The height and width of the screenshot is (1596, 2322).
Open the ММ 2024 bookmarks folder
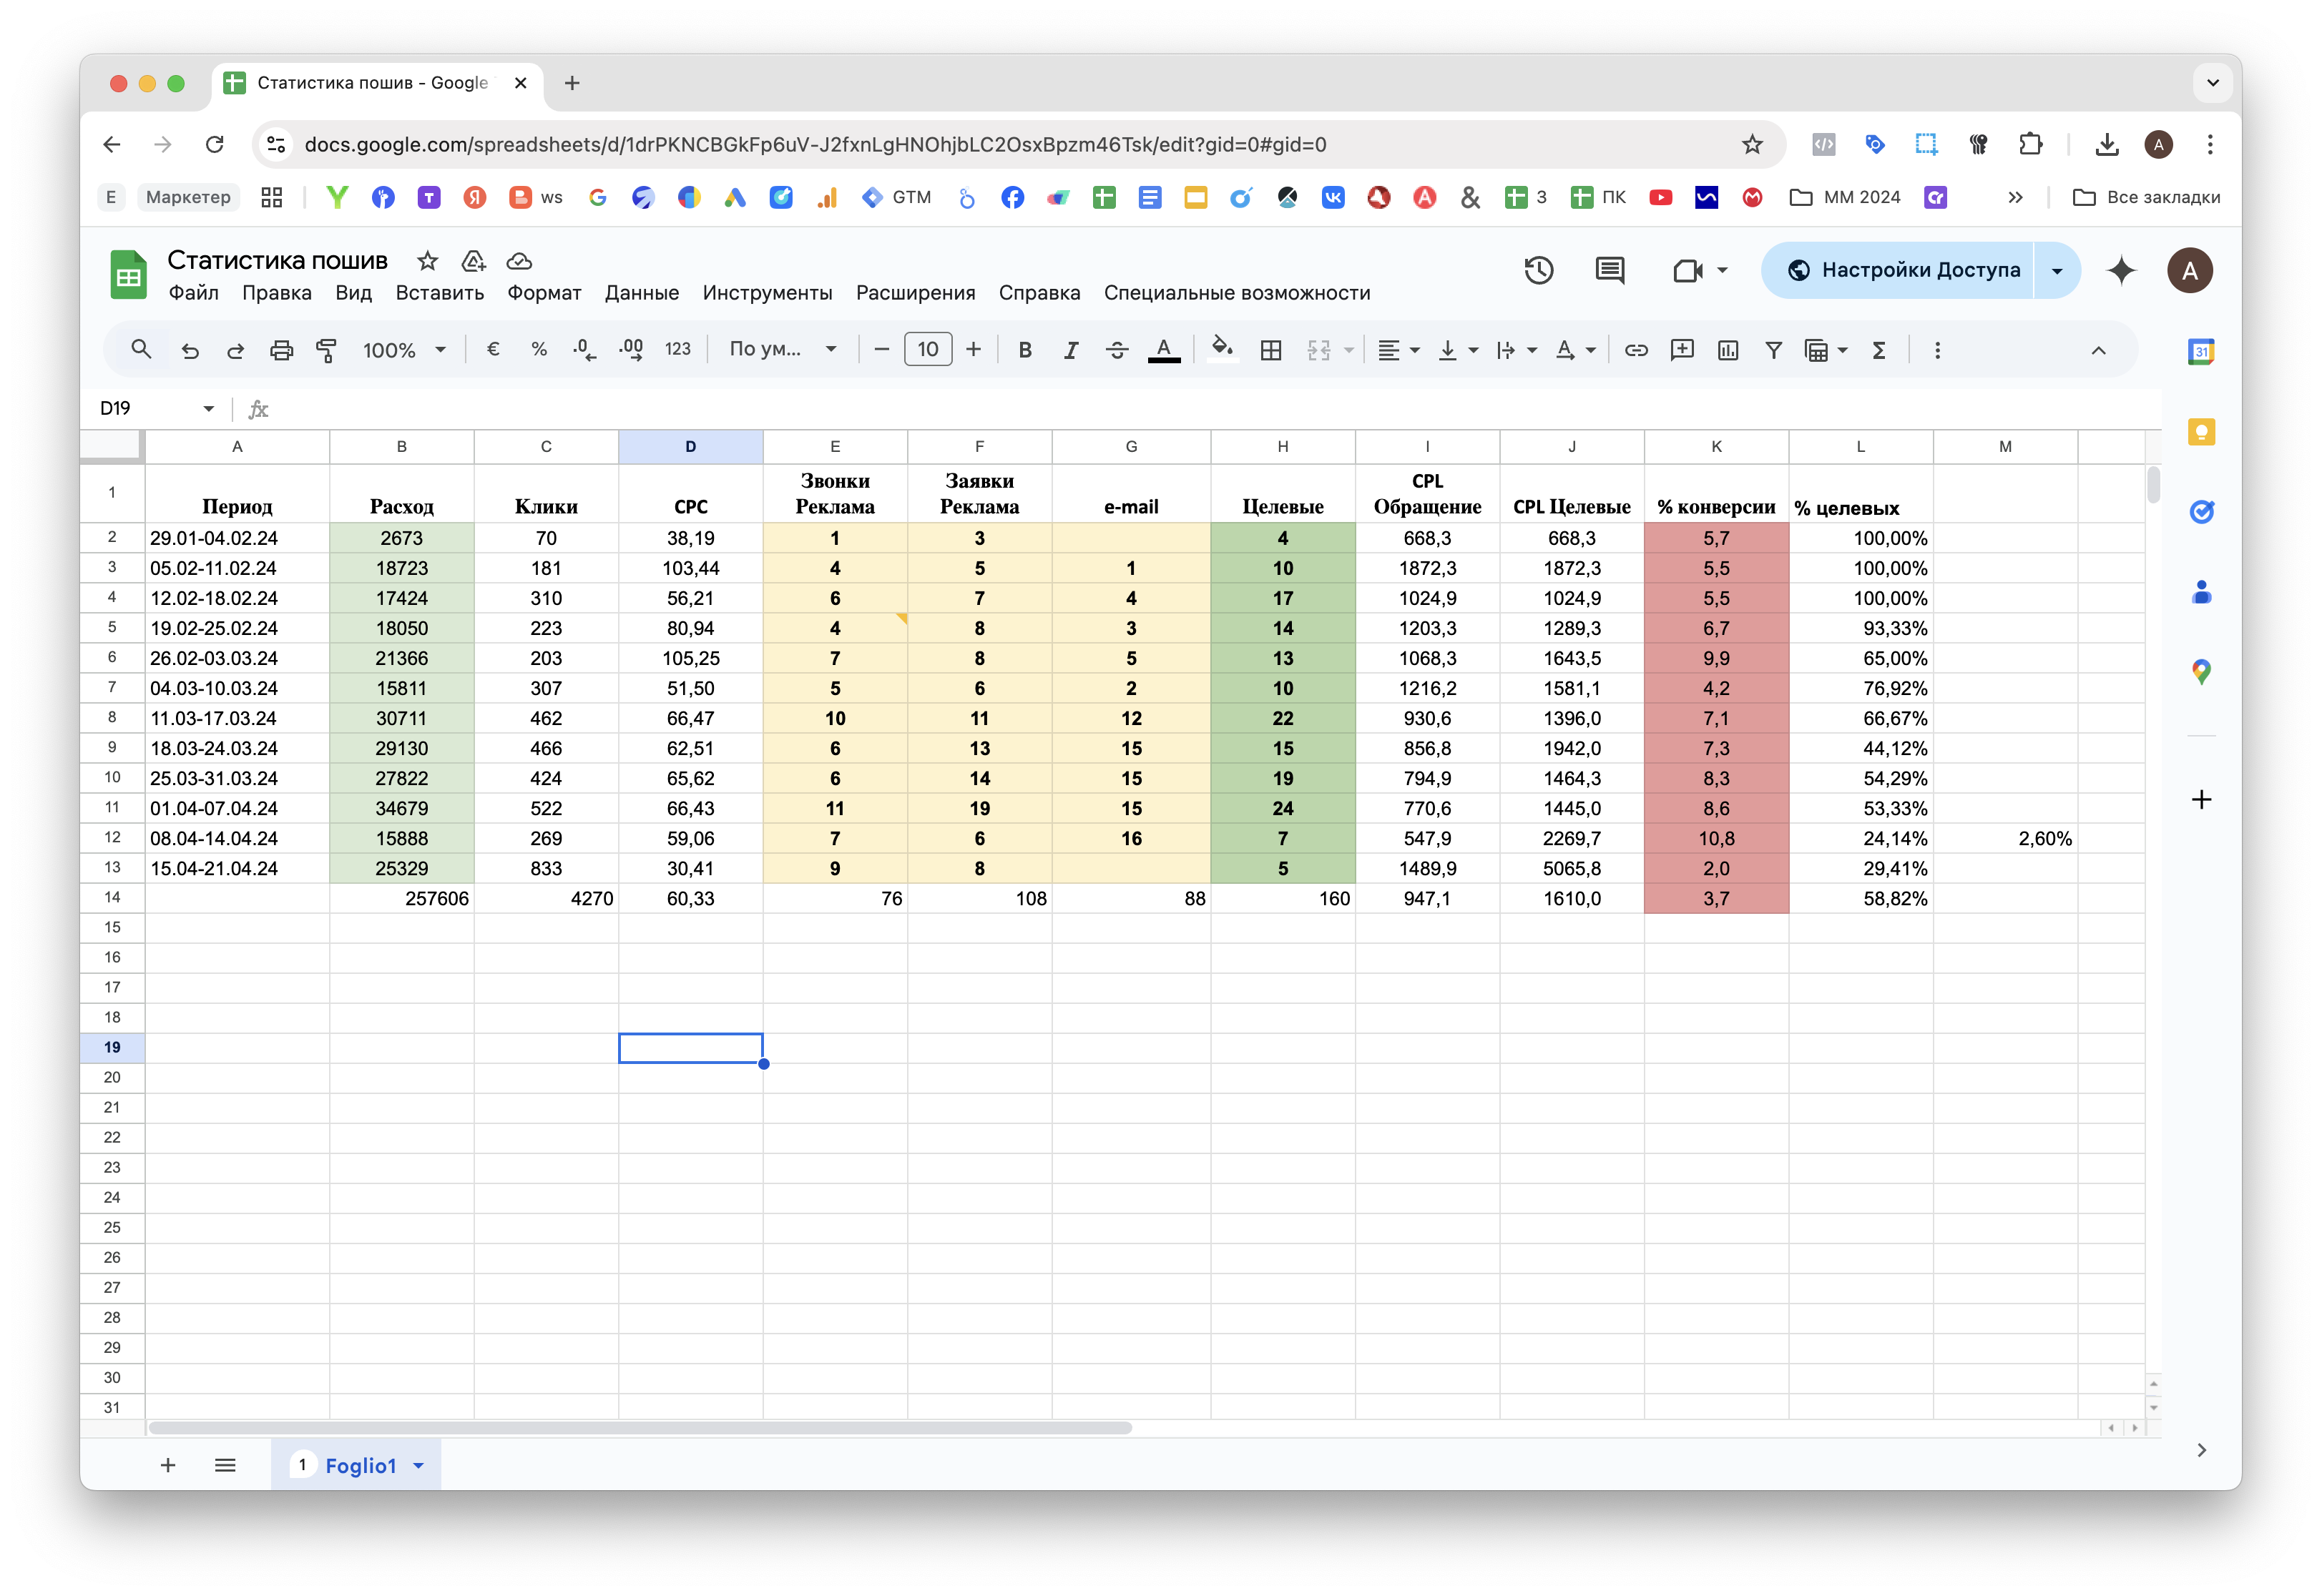(x=1844, y=197)
